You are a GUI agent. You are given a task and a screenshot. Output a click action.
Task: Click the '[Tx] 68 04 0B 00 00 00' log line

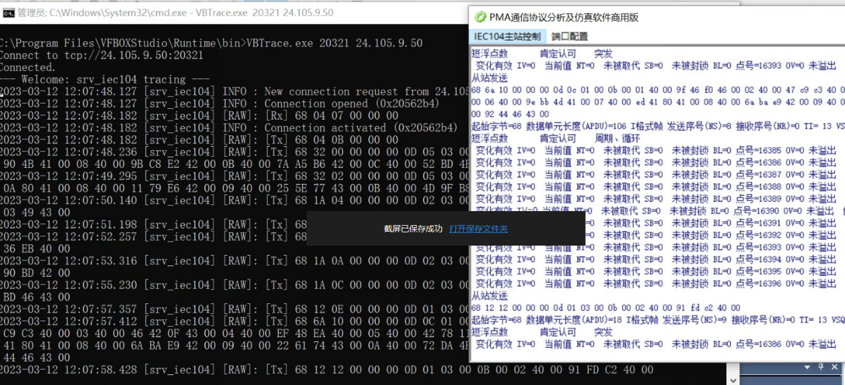(x=199, y=140)
